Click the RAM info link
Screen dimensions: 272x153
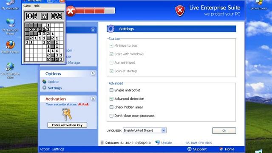pyautogui.click(x=194, y=143)
